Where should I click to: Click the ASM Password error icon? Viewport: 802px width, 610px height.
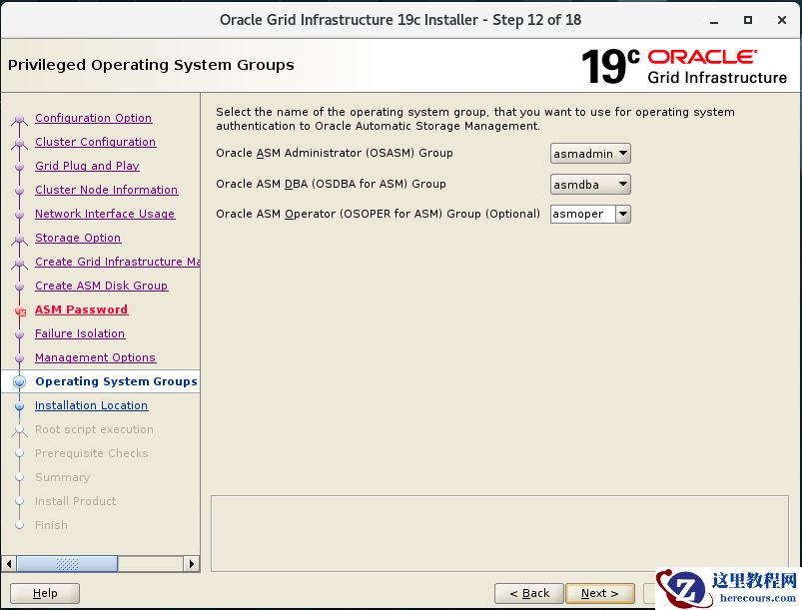[x=20, y=310]
